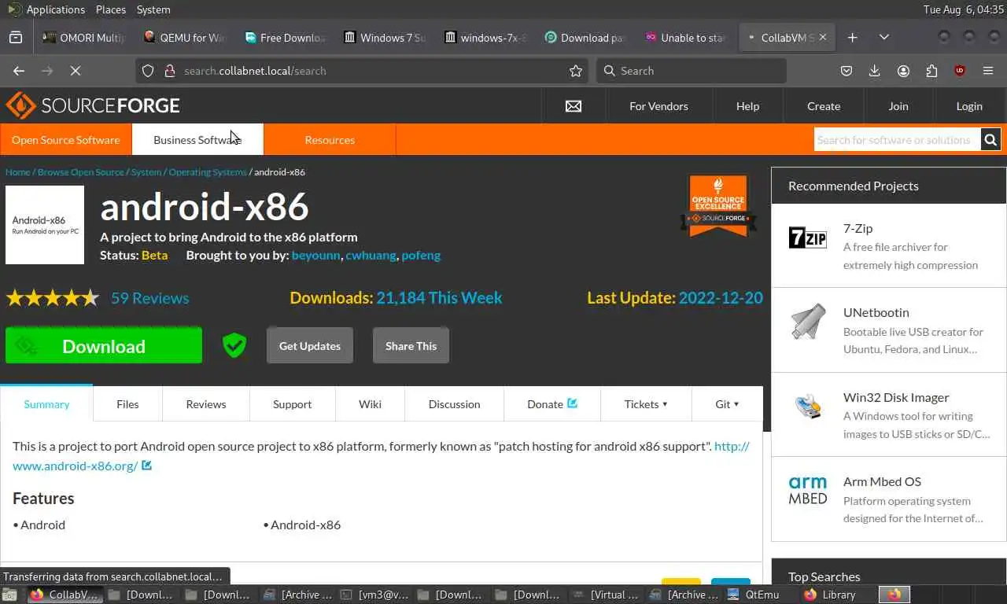1007x604 pixels.
Task: Switch to the OMORI Multip tab
Action: coord(83,37)
